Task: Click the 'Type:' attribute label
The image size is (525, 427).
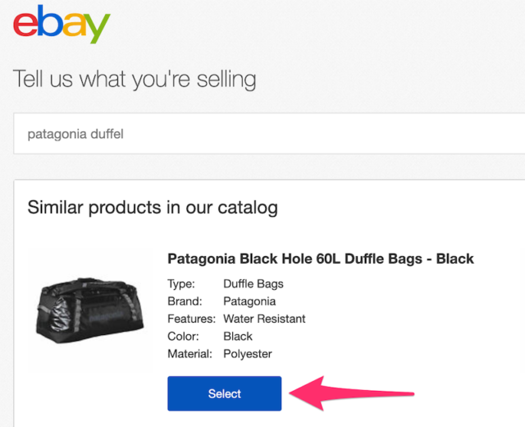Action: (181, 284)
